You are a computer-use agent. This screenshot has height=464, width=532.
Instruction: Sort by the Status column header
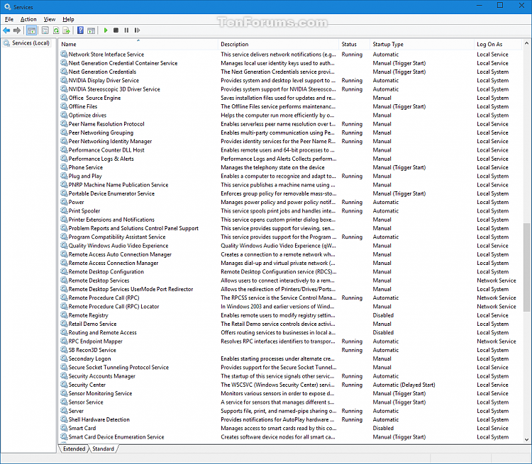[x=354, y=45]
